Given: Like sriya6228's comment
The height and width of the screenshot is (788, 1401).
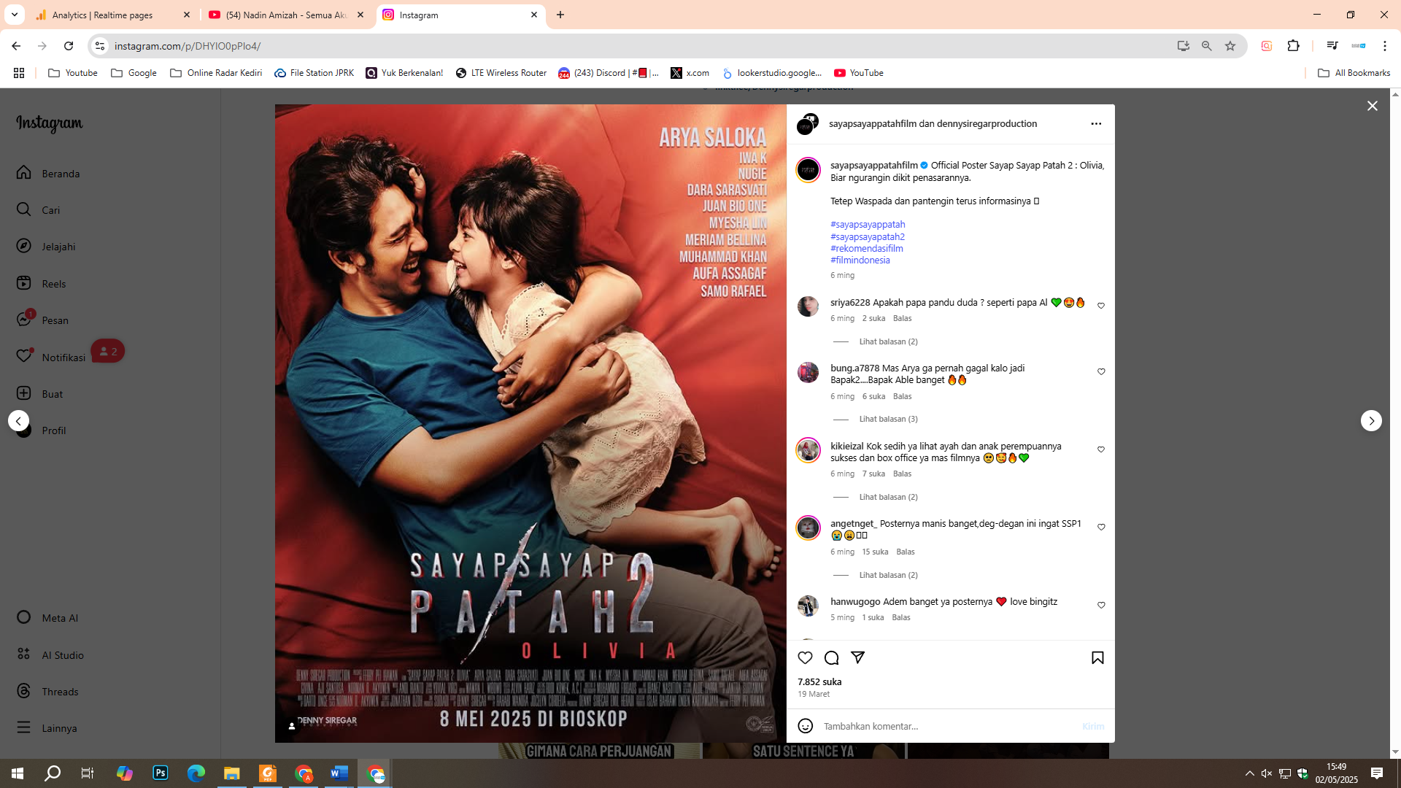Looking at the screenshot, I should [x=1101, y=306].
